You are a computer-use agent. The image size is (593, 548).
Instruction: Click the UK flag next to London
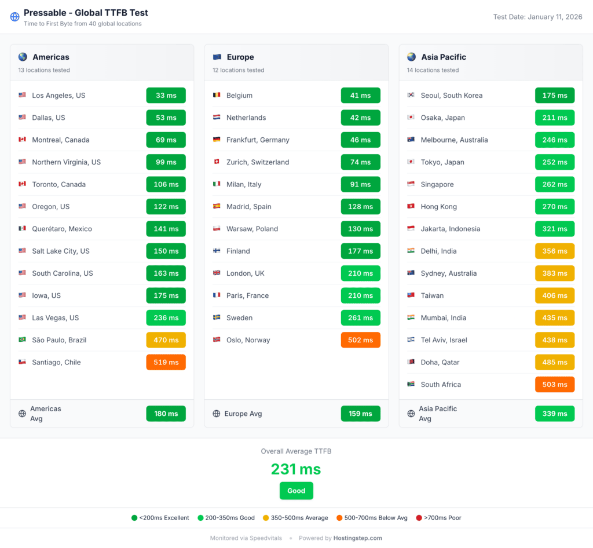coord(217,273)
